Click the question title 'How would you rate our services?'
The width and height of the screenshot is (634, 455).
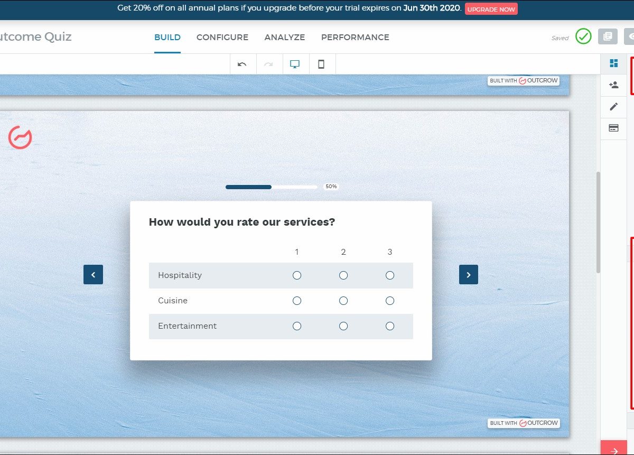(242, 222)
